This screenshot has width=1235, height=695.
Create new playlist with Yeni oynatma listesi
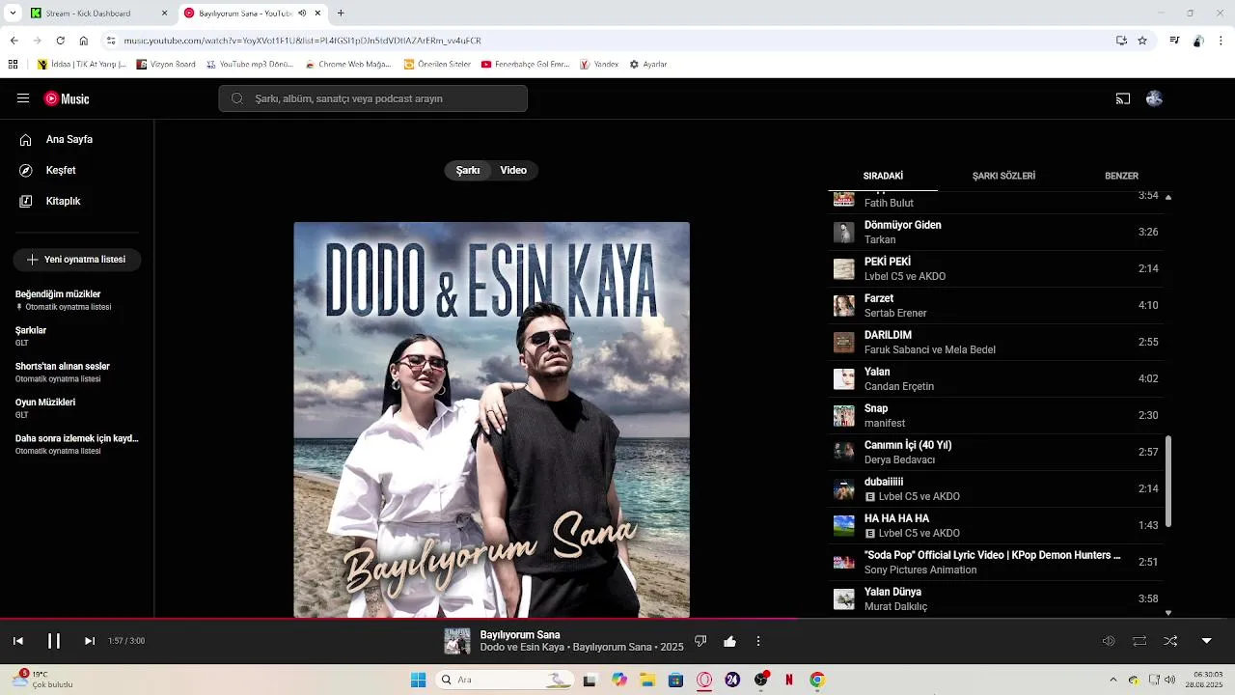77,260
